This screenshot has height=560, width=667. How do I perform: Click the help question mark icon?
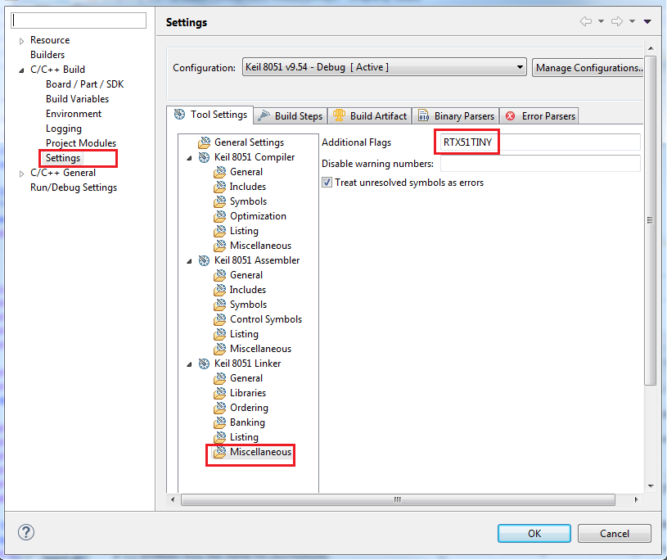point(25,532)
